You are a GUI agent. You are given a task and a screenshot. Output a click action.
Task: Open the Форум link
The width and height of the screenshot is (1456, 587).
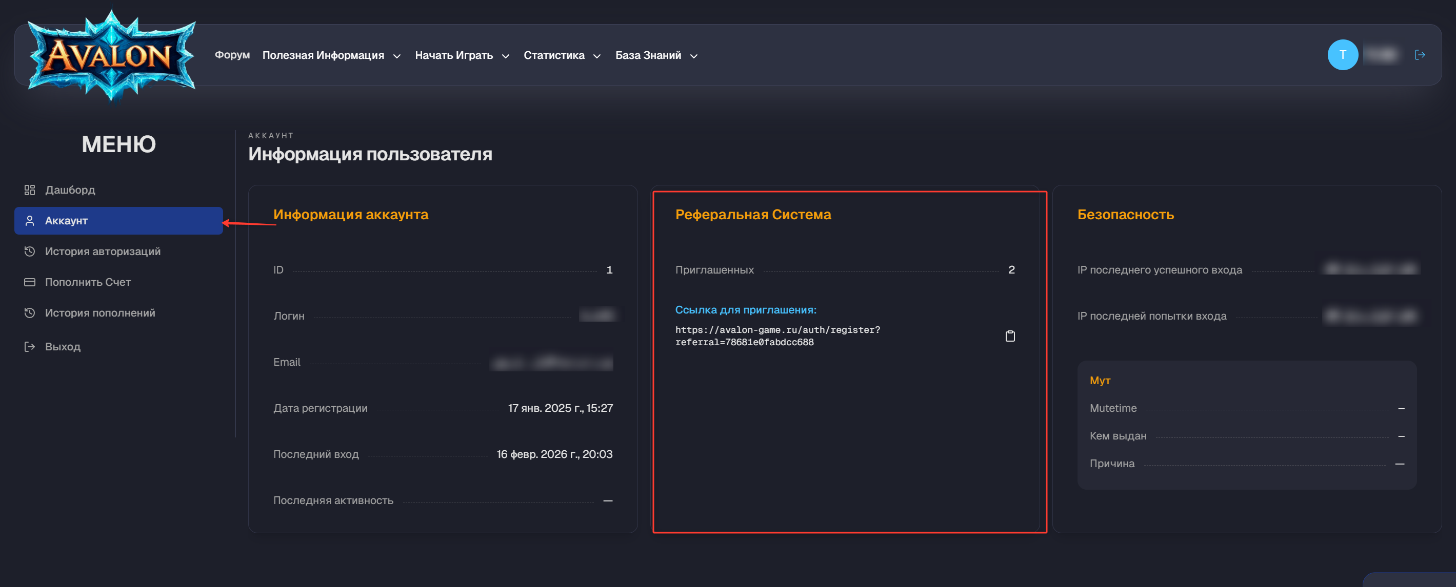coord(232,55)
